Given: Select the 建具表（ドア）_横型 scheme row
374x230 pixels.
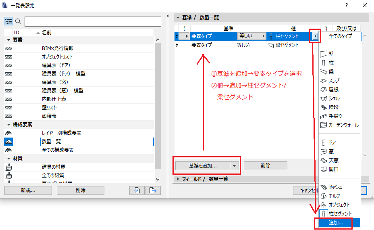Looking at the screenshot, I should pyautogui.click(x=79, y=74).
